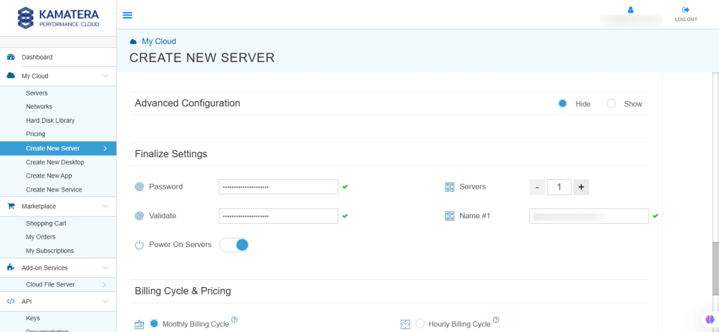The height and width of the screenshot is (332, 719).
Task: Click the Kamatera logo
Action: (x=58, y=17)
